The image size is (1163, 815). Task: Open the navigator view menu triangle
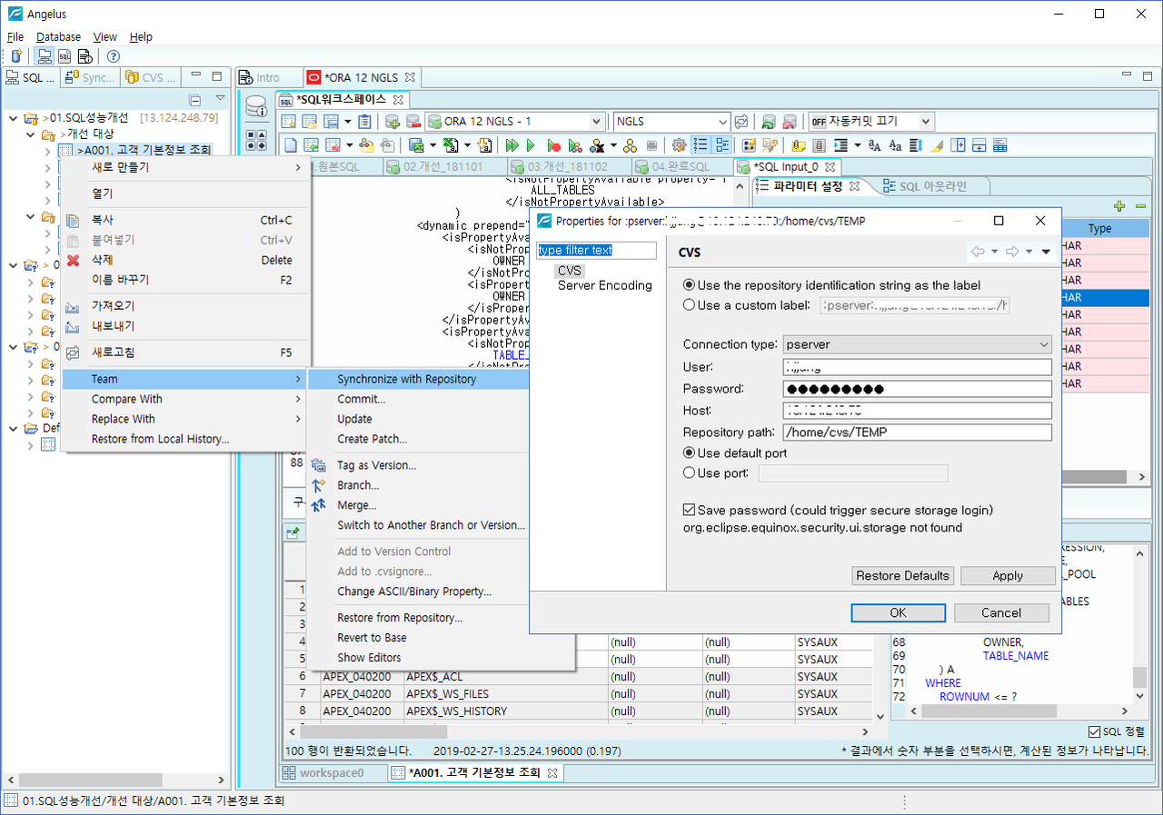[220, 98]
